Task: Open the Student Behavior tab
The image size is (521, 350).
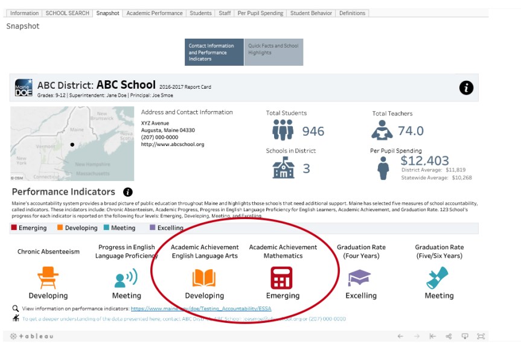Action: click(x=311, y=13)
